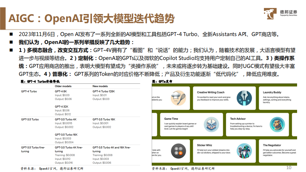This screenshot has height=172, width=306.
Task: Click 'Output: $0.016' value
Action: [x=64, y=163]
